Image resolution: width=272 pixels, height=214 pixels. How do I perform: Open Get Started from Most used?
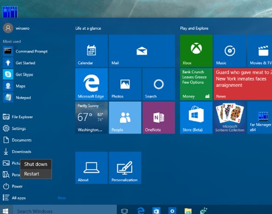19,63
